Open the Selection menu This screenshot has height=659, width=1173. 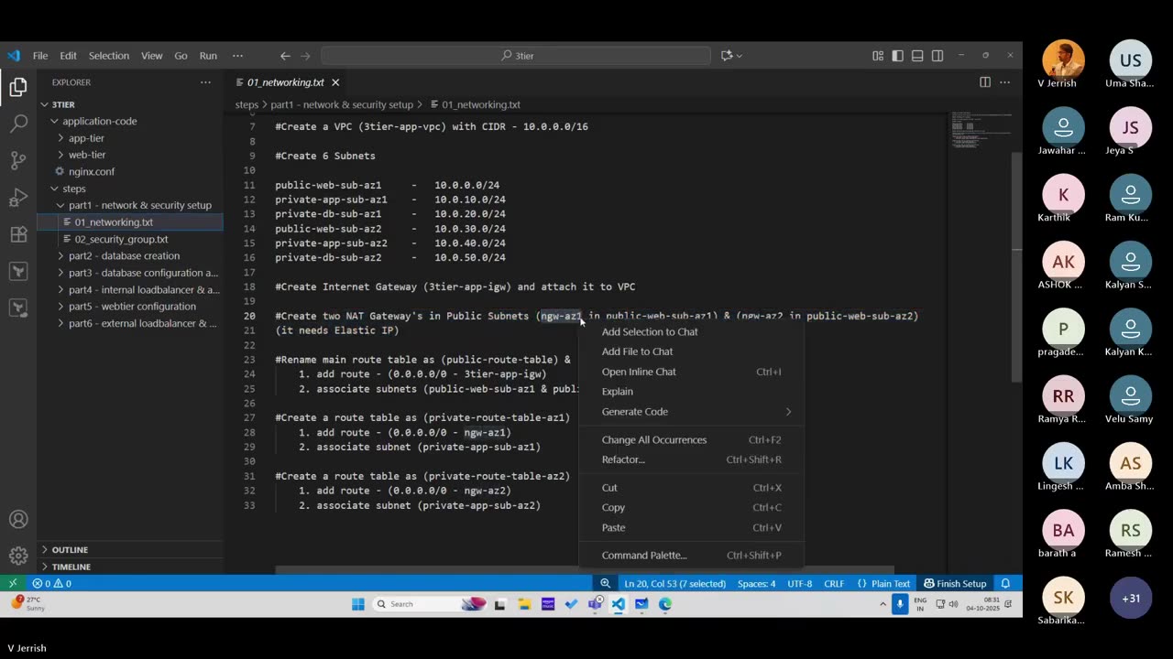(109, 56)
